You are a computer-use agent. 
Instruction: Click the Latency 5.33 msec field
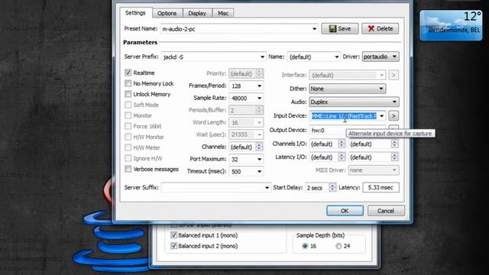381,187
